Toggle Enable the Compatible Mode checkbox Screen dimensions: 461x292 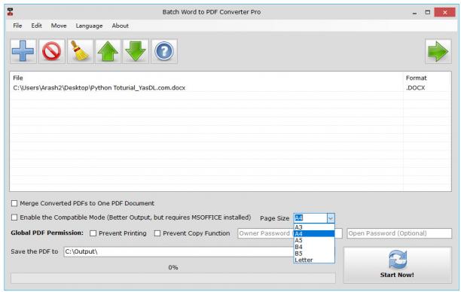coord(14,217)
